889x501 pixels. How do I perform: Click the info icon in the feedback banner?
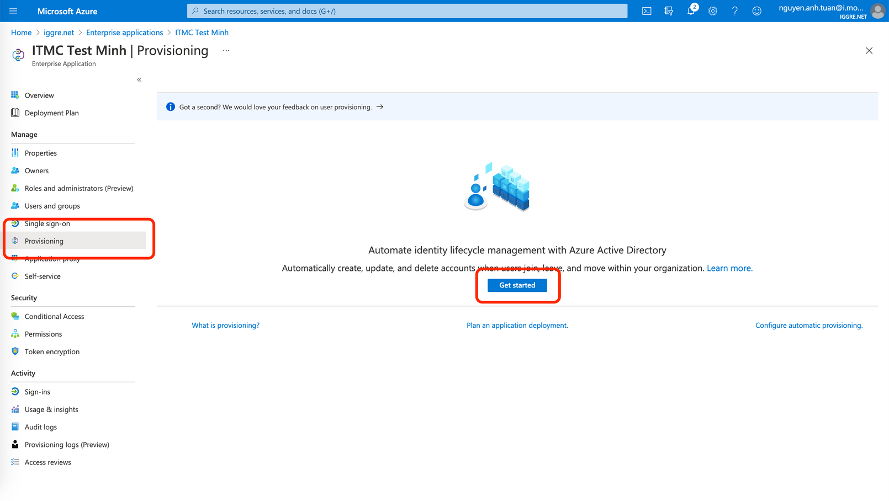[171, 107]
